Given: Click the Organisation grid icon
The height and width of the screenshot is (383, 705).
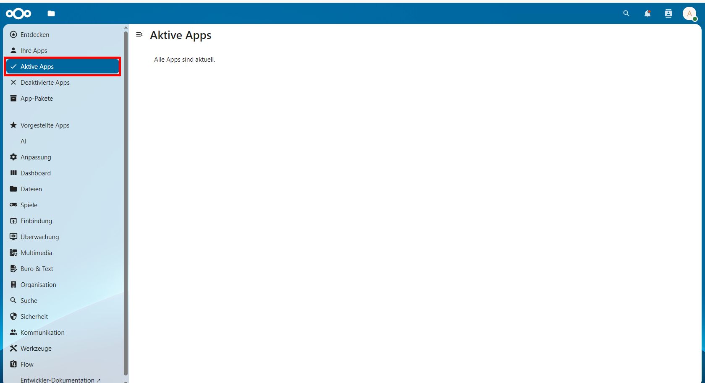Looking at the screenshot, I should pyautogui.click(x=13, y=285).
